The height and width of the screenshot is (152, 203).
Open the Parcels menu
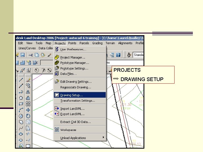(84, 43)
